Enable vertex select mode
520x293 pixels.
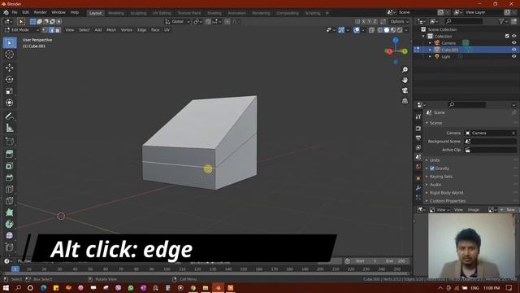click(x=45, y=30)
